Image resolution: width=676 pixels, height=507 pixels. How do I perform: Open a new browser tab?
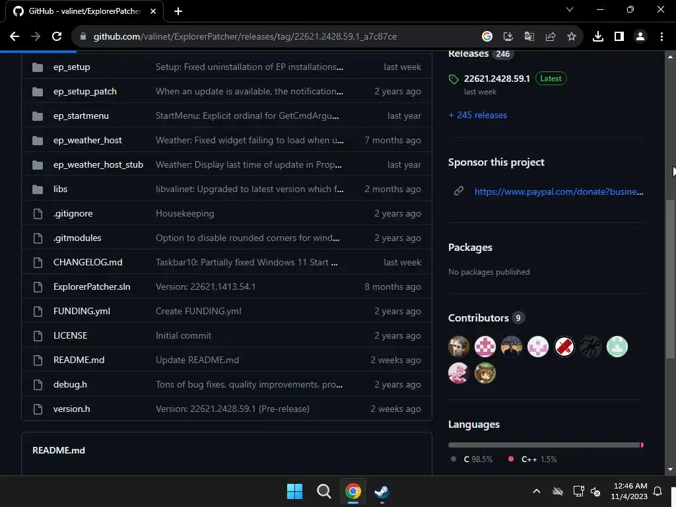[x=178, y=11]
